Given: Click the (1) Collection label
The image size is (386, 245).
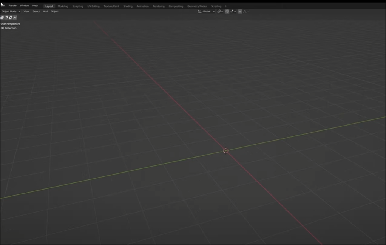Looking at the screenshot, I should tap(8, 28).
